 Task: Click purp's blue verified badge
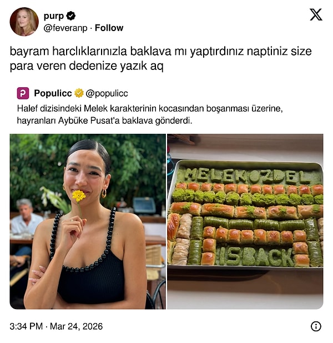click(70, 16)
